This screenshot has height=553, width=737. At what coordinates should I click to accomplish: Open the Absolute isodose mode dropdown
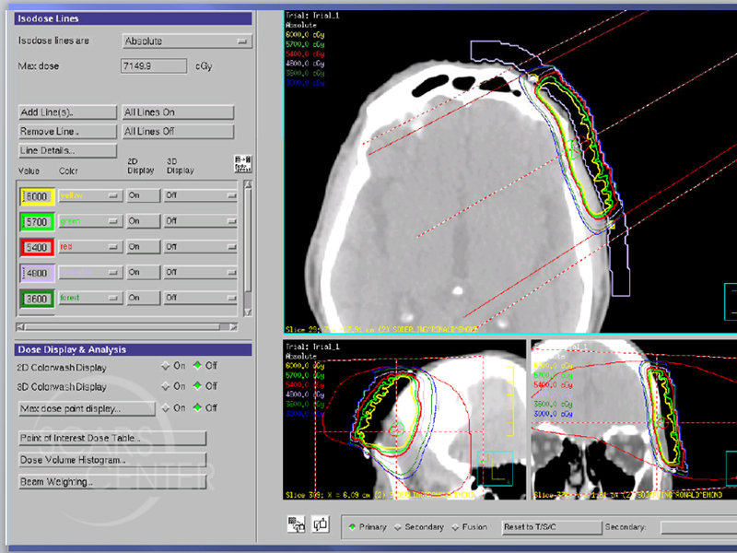pyautogui.click(x=187, y=41)
